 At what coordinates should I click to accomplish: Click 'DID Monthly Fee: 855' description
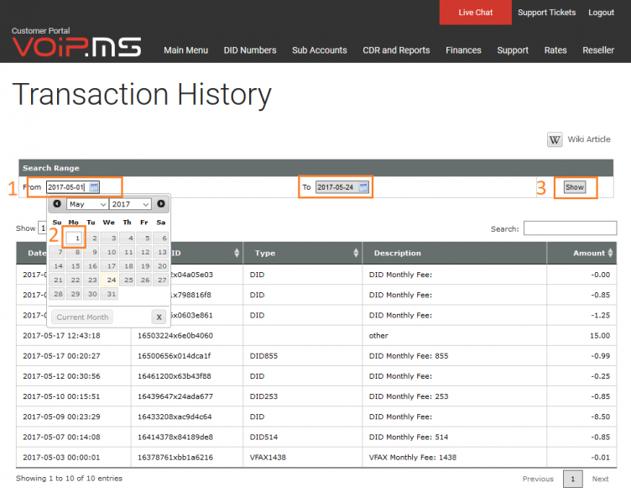point(409,356)
